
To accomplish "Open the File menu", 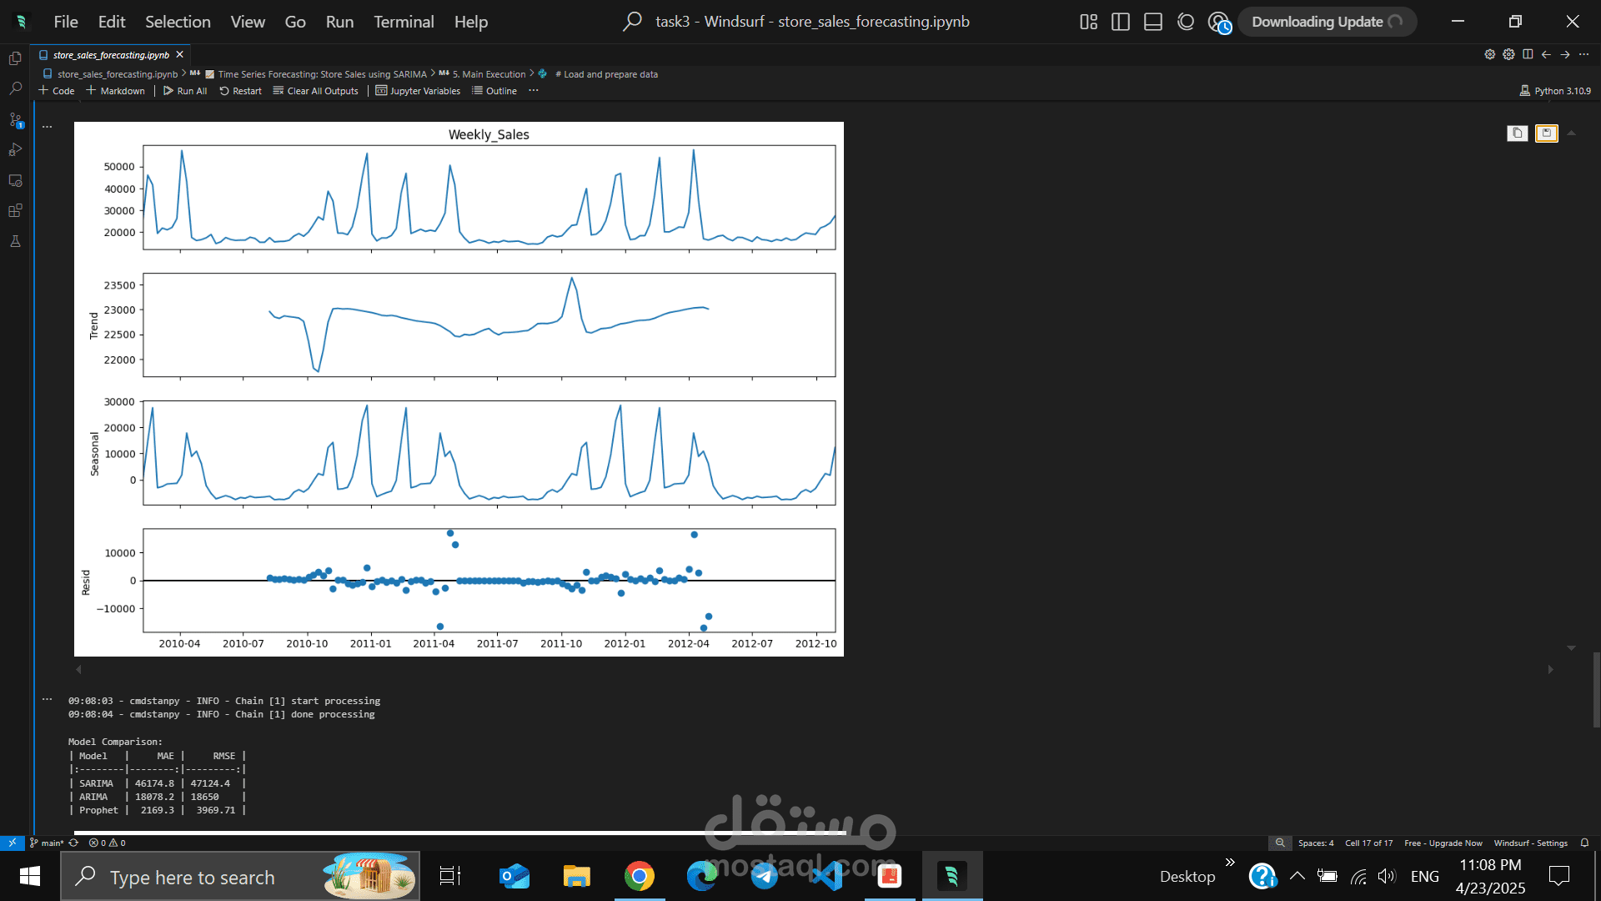I will pyautogui.click(x=66, y=22).
